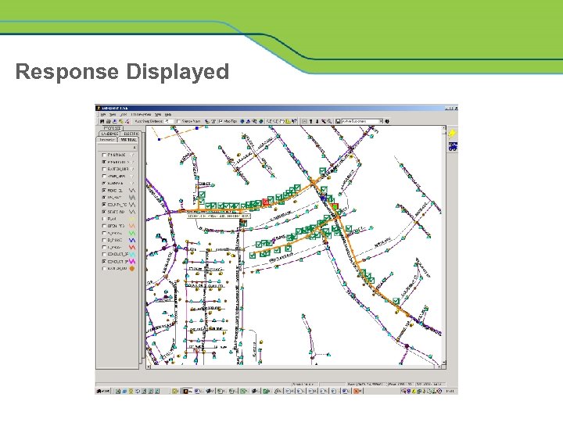
Task: Click the map vertical scrollbar up arrow
Action: click(444, 127)
